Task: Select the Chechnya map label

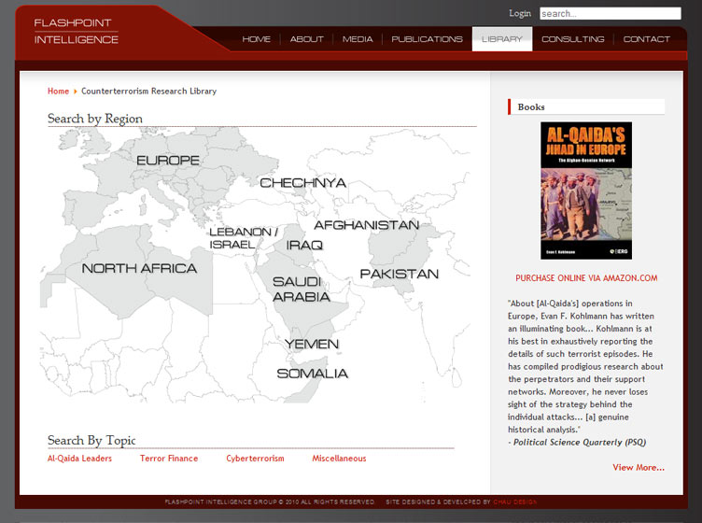Action: pos(302,183)
